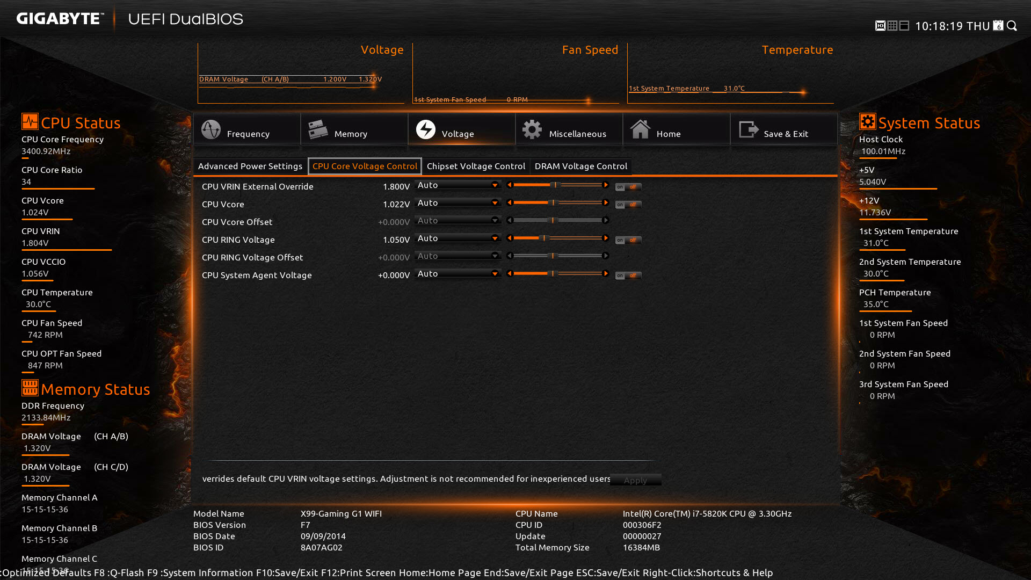Image resolution: width=1031 pixels, height=580 pixels.
Task: Open CPU System Agent Voltage Auto dropdown
Action: [458, 274]
